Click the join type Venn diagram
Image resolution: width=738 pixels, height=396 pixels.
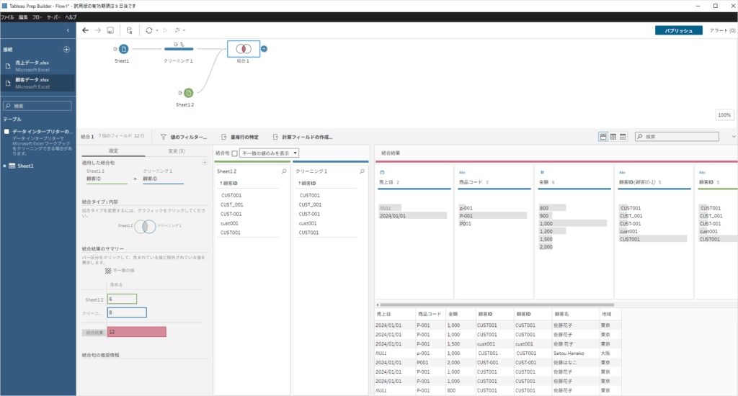(x=147, y=226)
